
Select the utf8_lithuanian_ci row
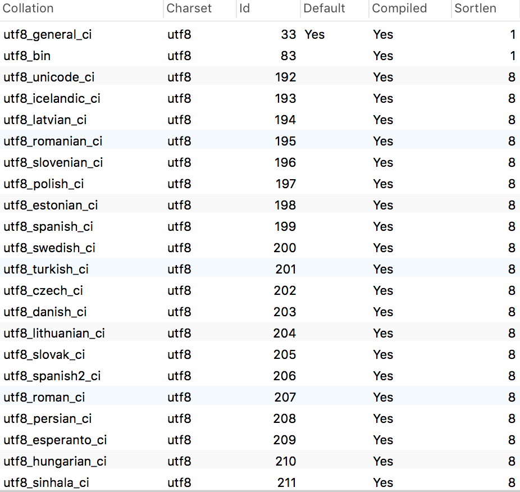point(260,333)
